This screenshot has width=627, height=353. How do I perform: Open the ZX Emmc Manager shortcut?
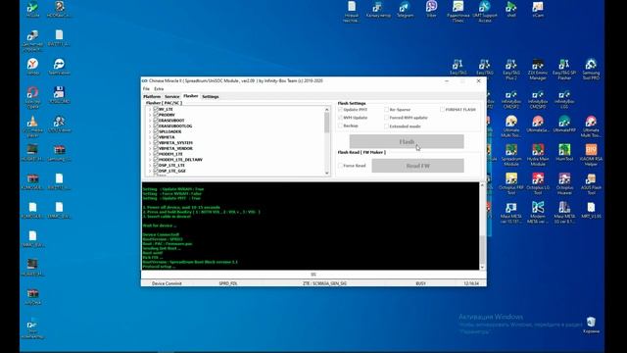coord(538,70)
